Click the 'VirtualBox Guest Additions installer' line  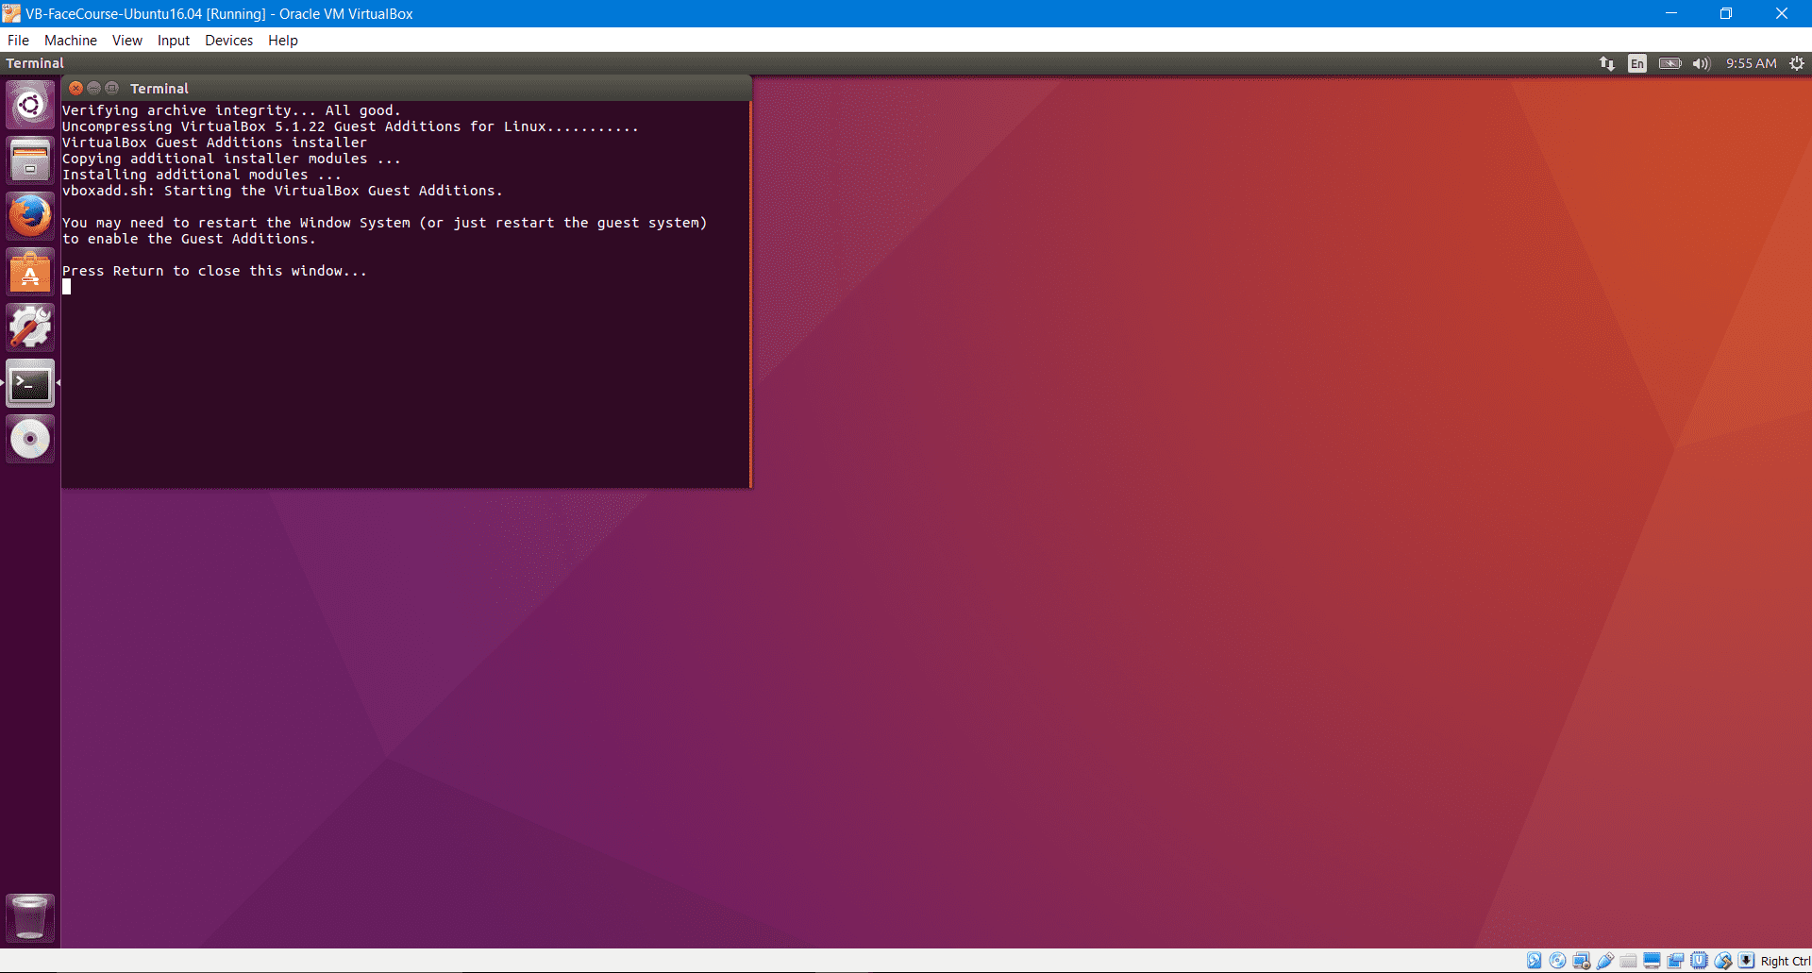click(x=214, y=143)
